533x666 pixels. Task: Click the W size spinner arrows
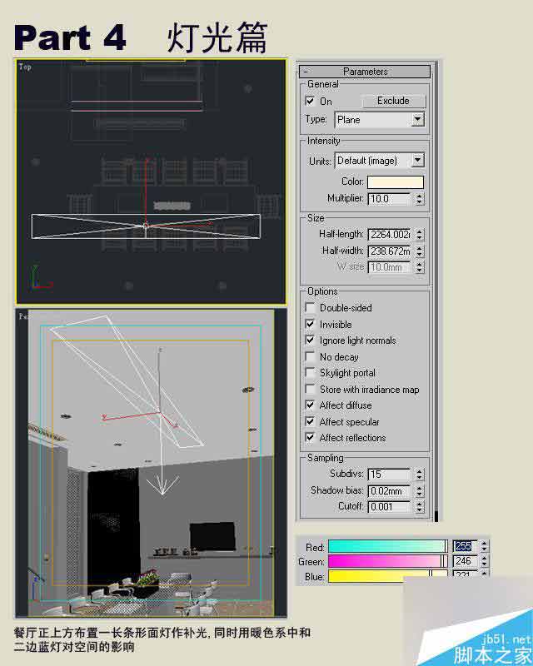coord(420,267)
